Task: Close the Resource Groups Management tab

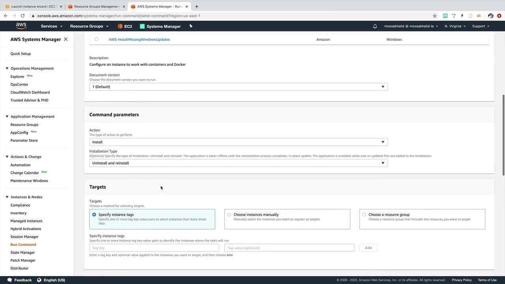Action: coord(124,6)
